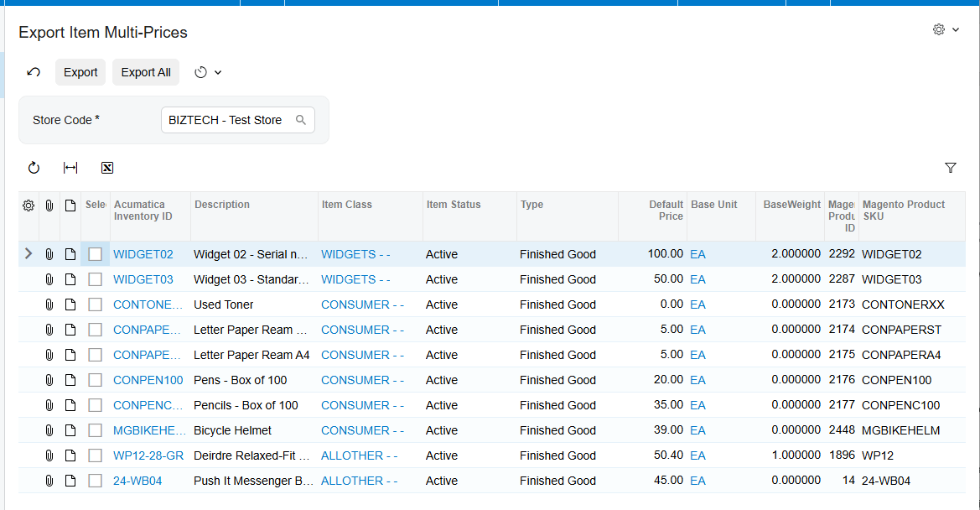Viewport: 980px width, 510px height.
Task: Sort by the BaseWeight column header
Action: pyautogui.click(x=791, y=216)
